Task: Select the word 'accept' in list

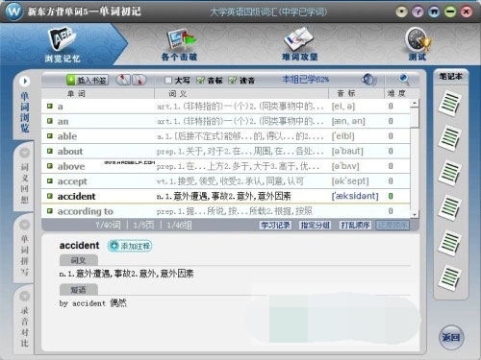Action: (x=72, y=181)
